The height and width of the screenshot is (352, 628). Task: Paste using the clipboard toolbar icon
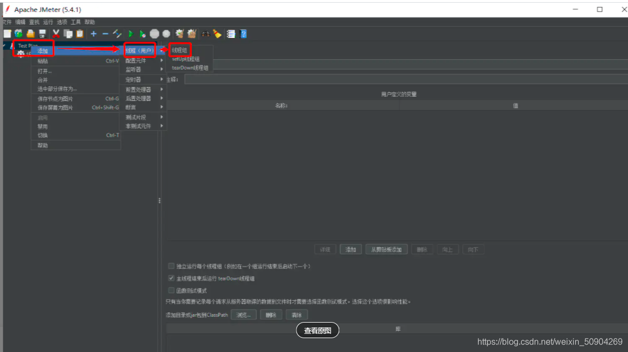point(80,34)
